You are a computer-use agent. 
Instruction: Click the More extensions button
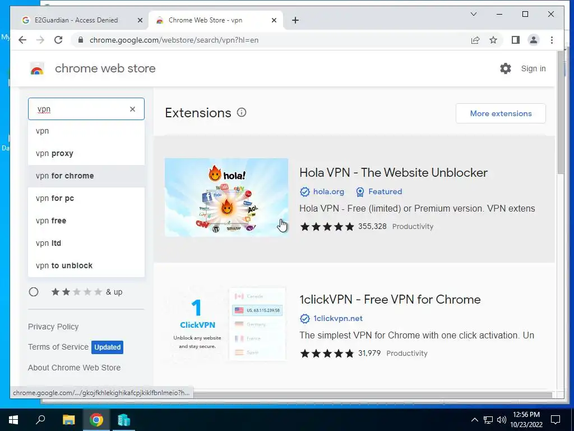click(x=501, y=113)
